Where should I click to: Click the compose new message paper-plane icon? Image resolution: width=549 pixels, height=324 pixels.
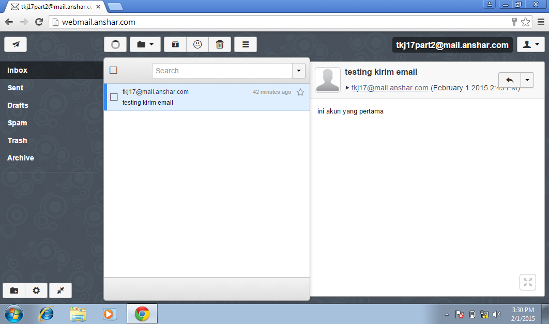16,44
